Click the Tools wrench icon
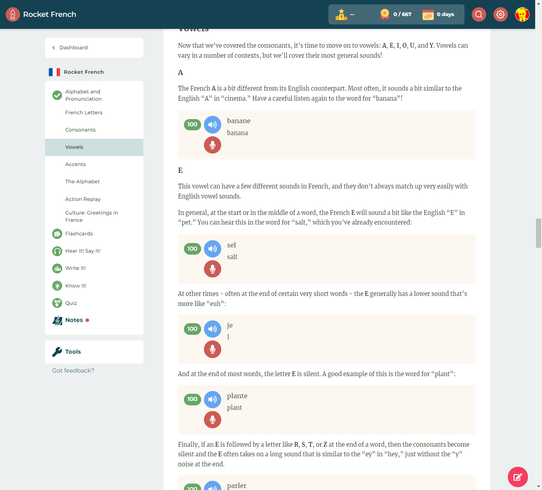This screenshot has width=542, height=490. click(x=57, y=352)
